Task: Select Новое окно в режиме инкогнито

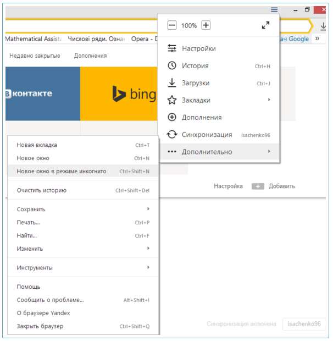Action: coord(62,171)
